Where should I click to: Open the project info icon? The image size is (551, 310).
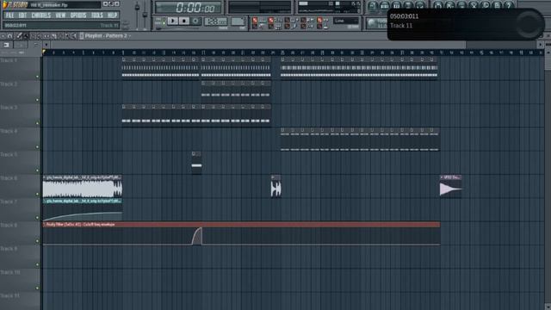(x=498, y=6)
